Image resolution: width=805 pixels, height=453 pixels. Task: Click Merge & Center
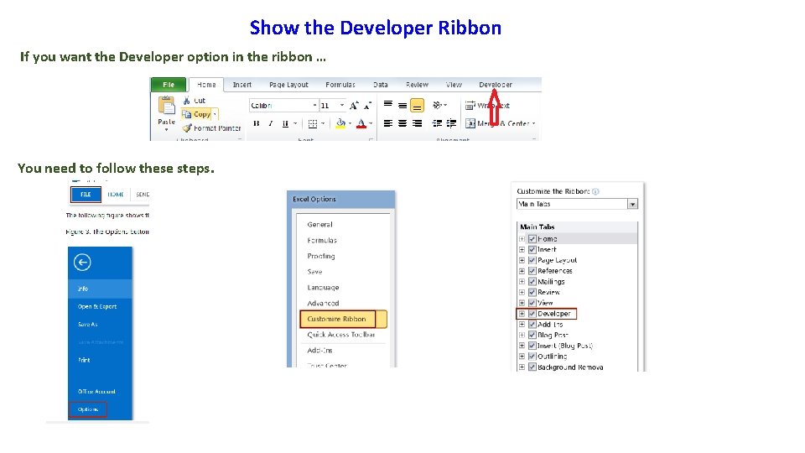click(x=497, y=123)
